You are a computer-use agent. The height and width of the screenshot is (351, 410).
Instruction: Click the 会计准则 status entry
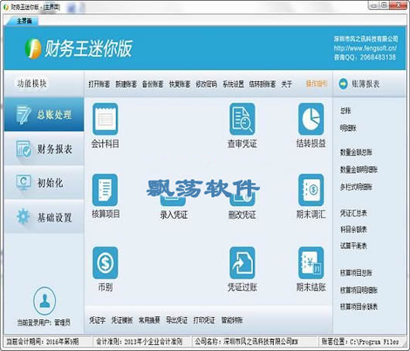tap(139, 341)
